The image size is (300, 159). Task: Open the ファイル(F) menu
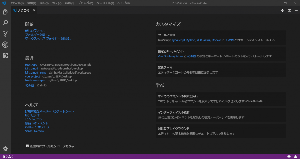click(16, 3)
